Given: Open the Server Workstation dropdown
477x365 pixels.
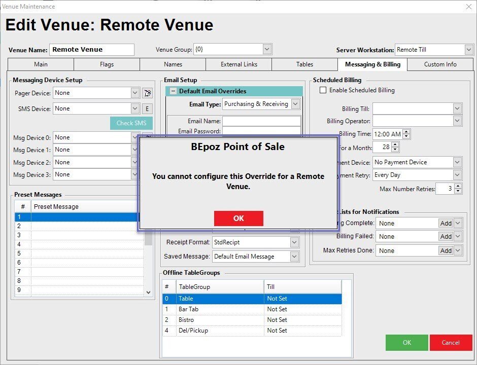Looking at the screenshot, I should (468, 50).
